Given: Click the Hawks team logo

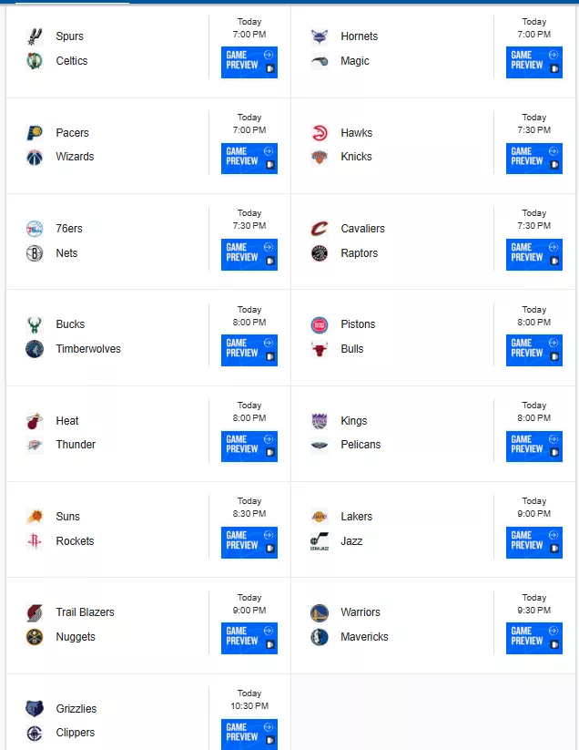Looking at the screenshot, I should coord(320,132).
